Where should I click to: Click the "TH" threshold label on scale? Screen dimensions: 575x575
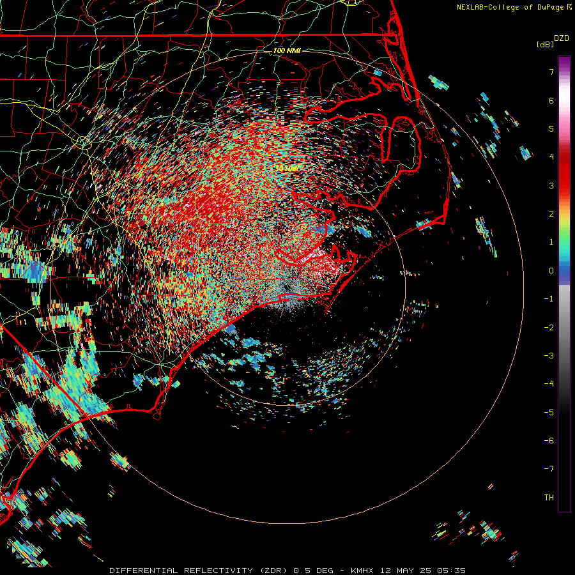coord(549,498)
